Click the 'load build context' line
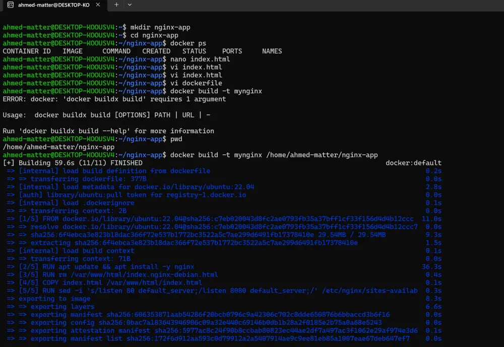 [x=71, y=251]
